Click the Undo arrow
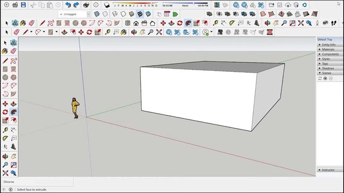 click(68, 5)
